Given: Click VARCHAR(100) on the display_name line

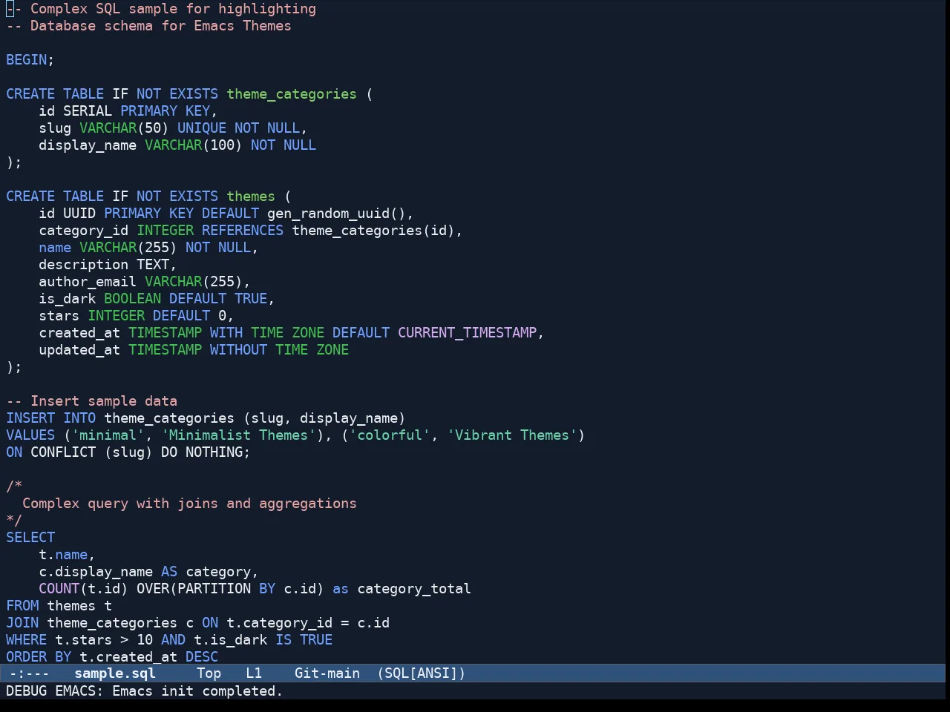Looking at the screenshot, I should (194, 145).
